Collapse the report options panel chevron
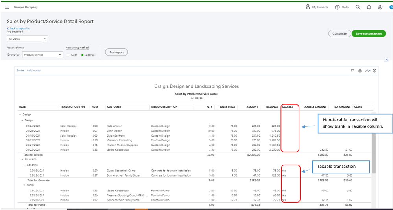This screenshot has width=393, height=210. click(x=386, y=60)
